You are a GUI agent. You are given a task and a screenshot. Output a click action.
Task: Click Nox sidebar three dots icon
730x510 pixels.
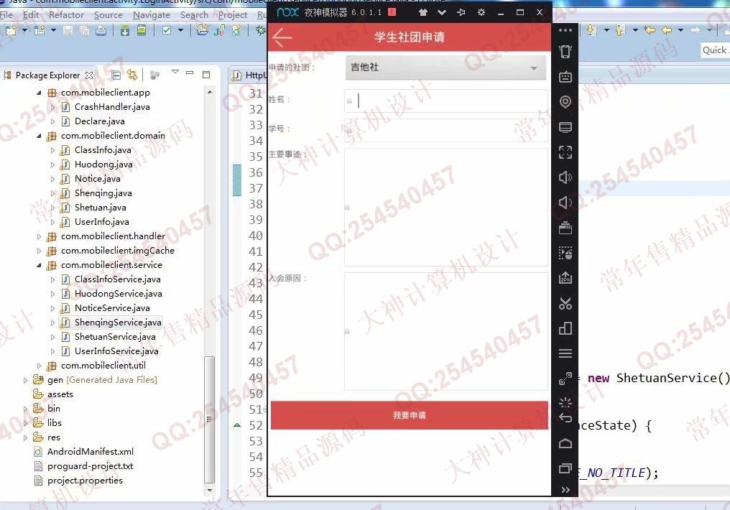[x=565, y=30]
